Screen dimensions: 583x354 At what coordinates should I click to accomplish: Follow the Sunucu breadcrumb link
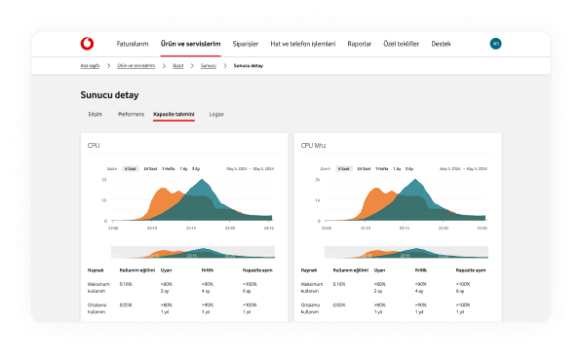click(209, 66)
